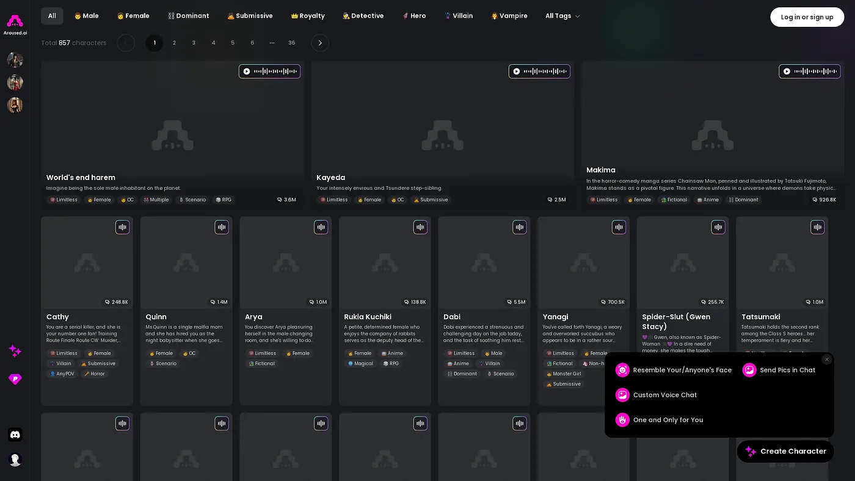Click the pink sparkle icon in sidebar
Viewport: 855px width, 481px height.
point(15,350)
